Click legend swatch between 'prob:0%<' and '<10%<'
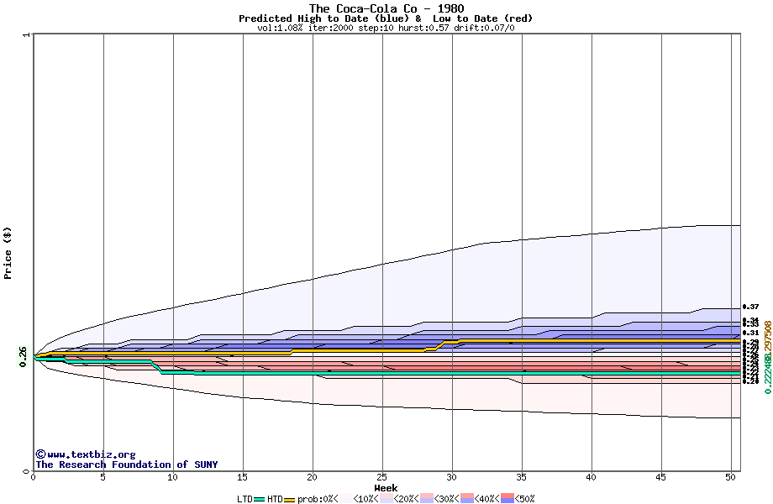 [346, 498]
